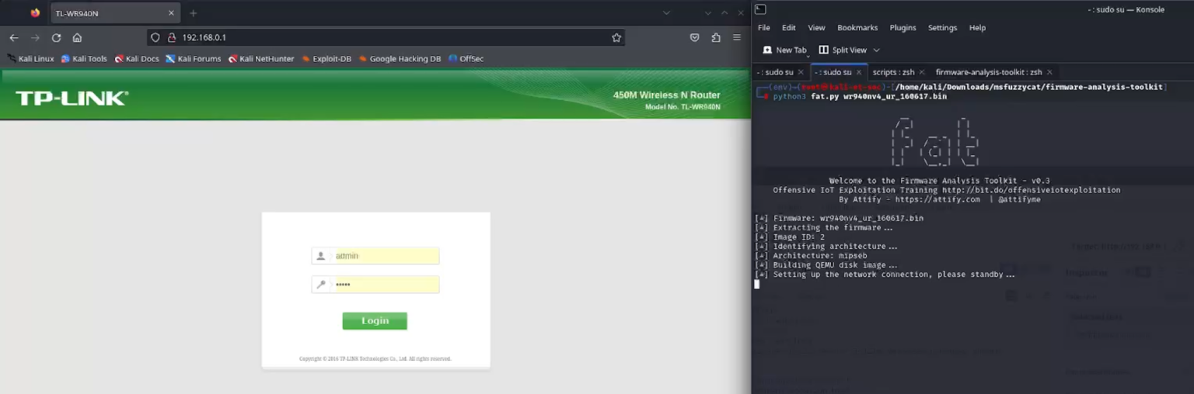Click the '450M Wireless N Router' header text
This screenshot has height=394, width=1194.
tap(667, 95)
